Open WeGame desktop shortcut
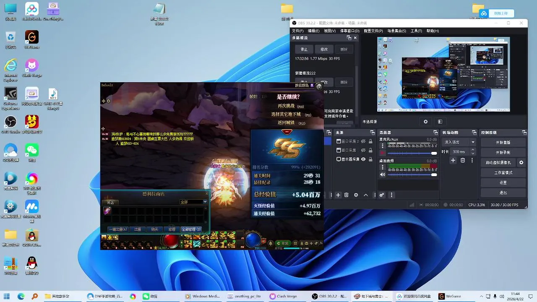The width and height of the screenshot is (537, 302). 32,40
